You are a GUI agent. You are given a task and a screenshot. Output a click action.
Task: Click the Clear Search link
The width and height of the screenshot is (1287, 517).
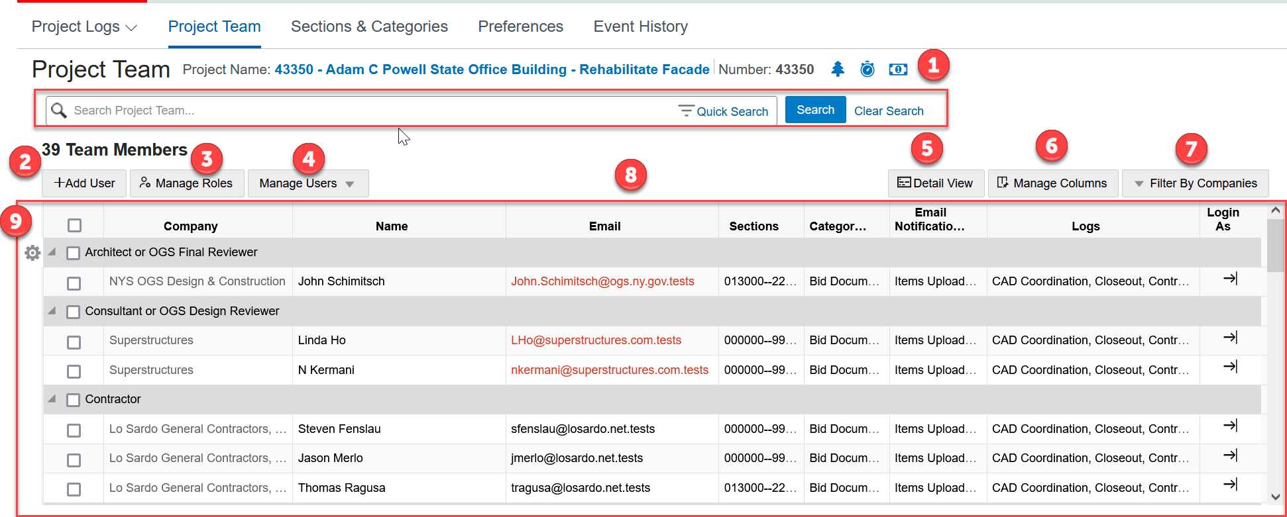(x=889, y=111)
